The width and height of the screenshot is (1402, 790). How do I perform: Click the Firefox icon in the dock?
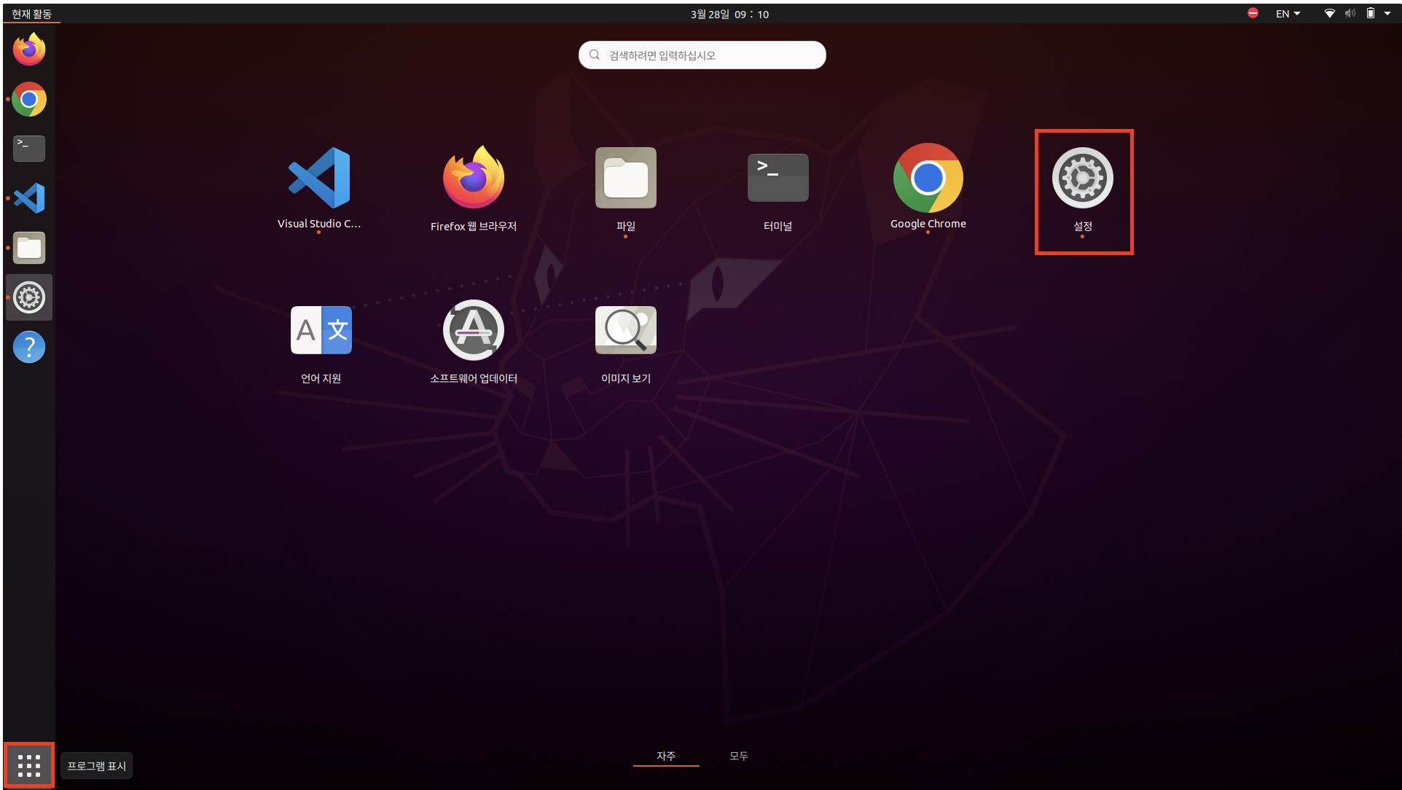29,50
